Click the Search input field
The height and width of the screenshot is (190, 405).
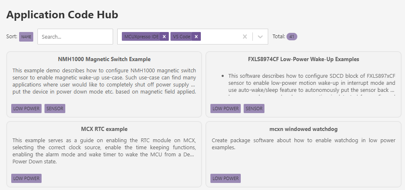pyautogui.click(x=75, y=37)
